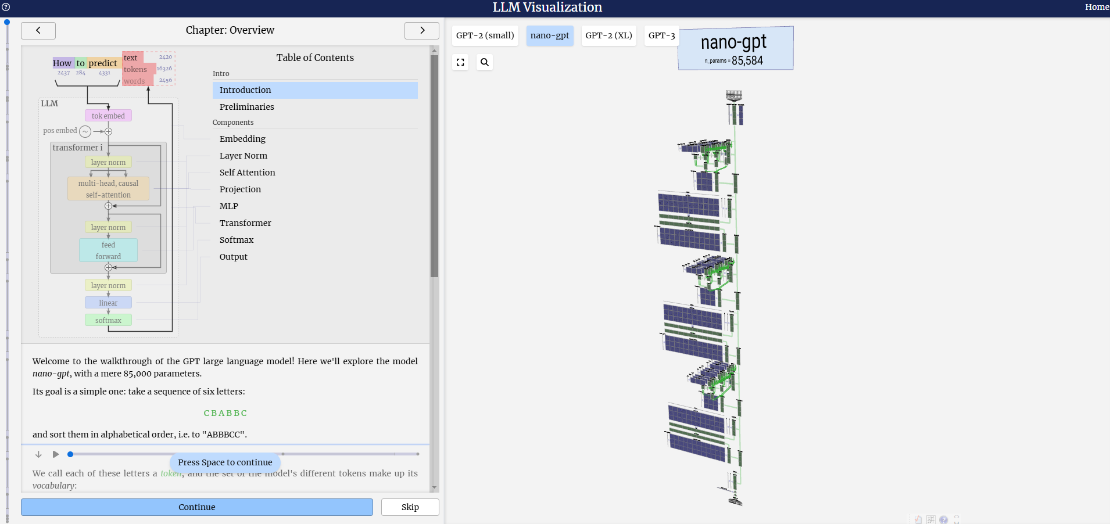This screenshot has height=524, width=1110.
Task: Open the Preliminaries chapter
Action: [x=315, y=107]
